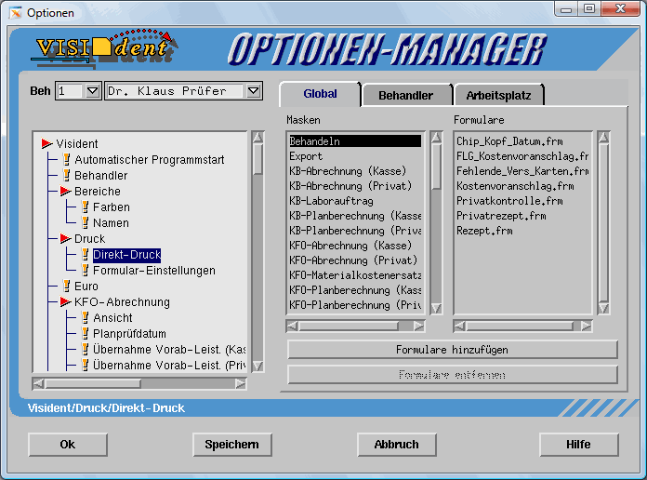The height and width of the screenshot is (480, 647).
Task: Select Rezept.frm form
Action: [522, 231]
